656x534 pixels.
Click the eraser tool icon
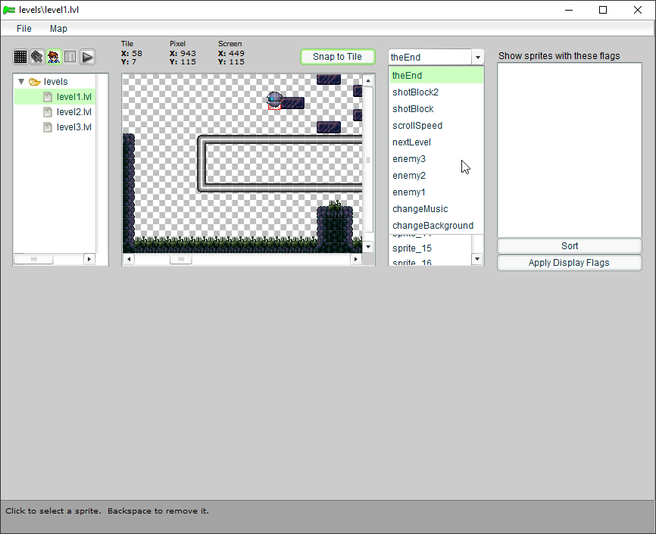pos(37,57)
